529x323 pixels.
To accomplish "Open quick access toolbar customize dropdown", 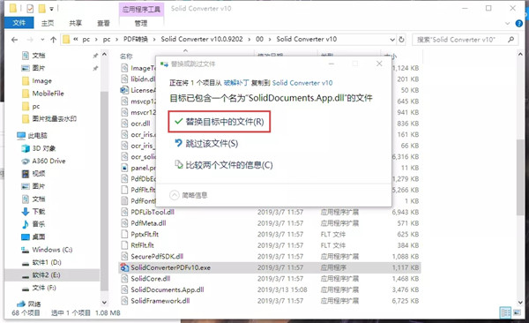I will point(51,9).
